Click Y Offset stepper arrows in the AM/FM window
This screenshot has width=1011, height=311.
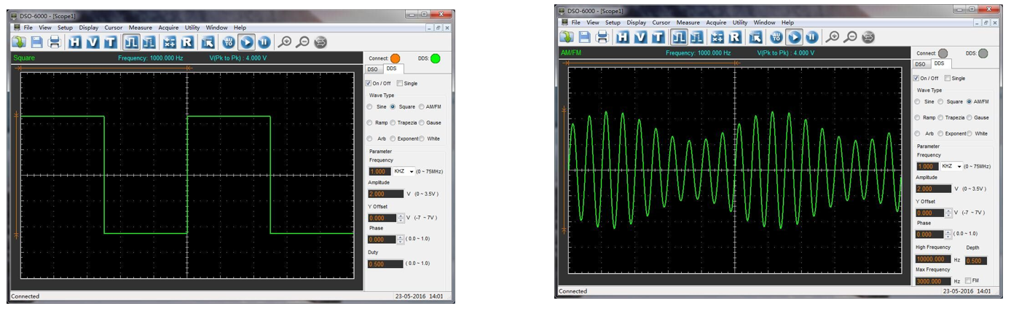tap(948, 213)
